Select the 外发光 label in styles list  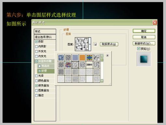(x=42, y=51)
